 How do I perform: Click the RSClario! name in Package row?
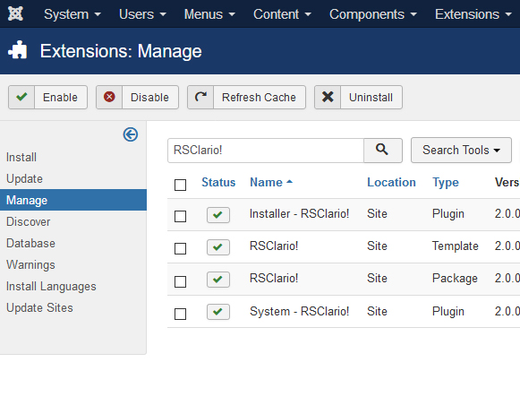[x=274, y=278]
